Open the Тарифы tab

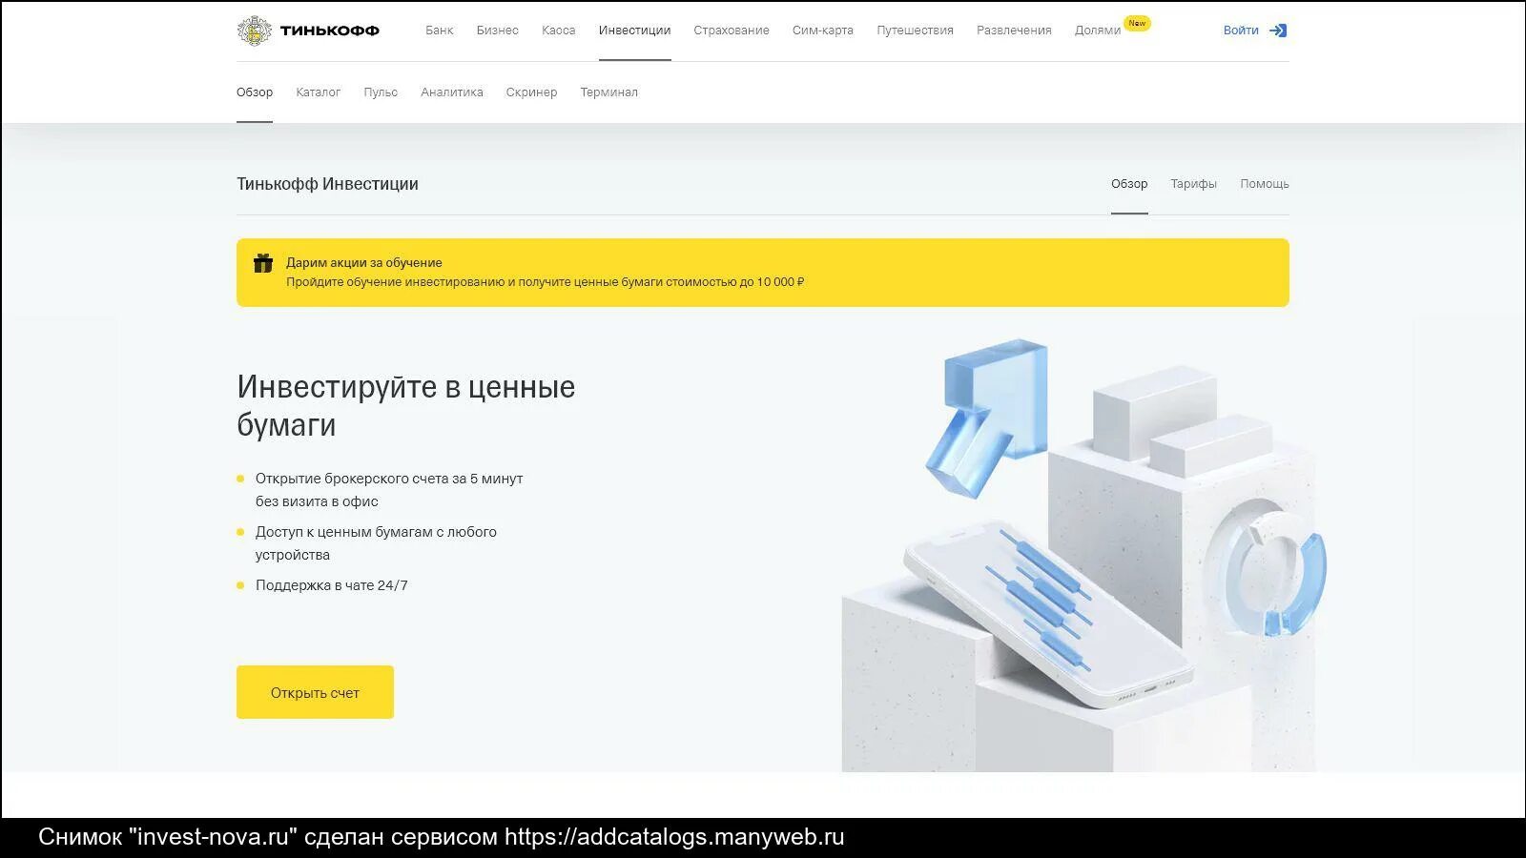pos(1193,184)
